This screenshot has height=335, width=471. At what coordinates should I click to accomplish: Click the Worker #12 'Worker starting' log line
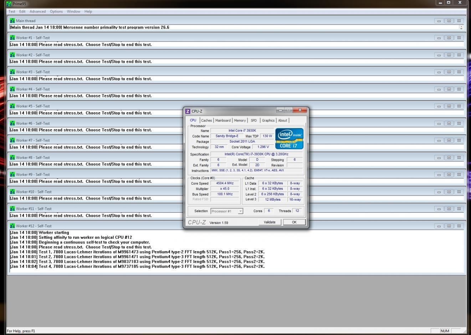(x=40, y=232)
